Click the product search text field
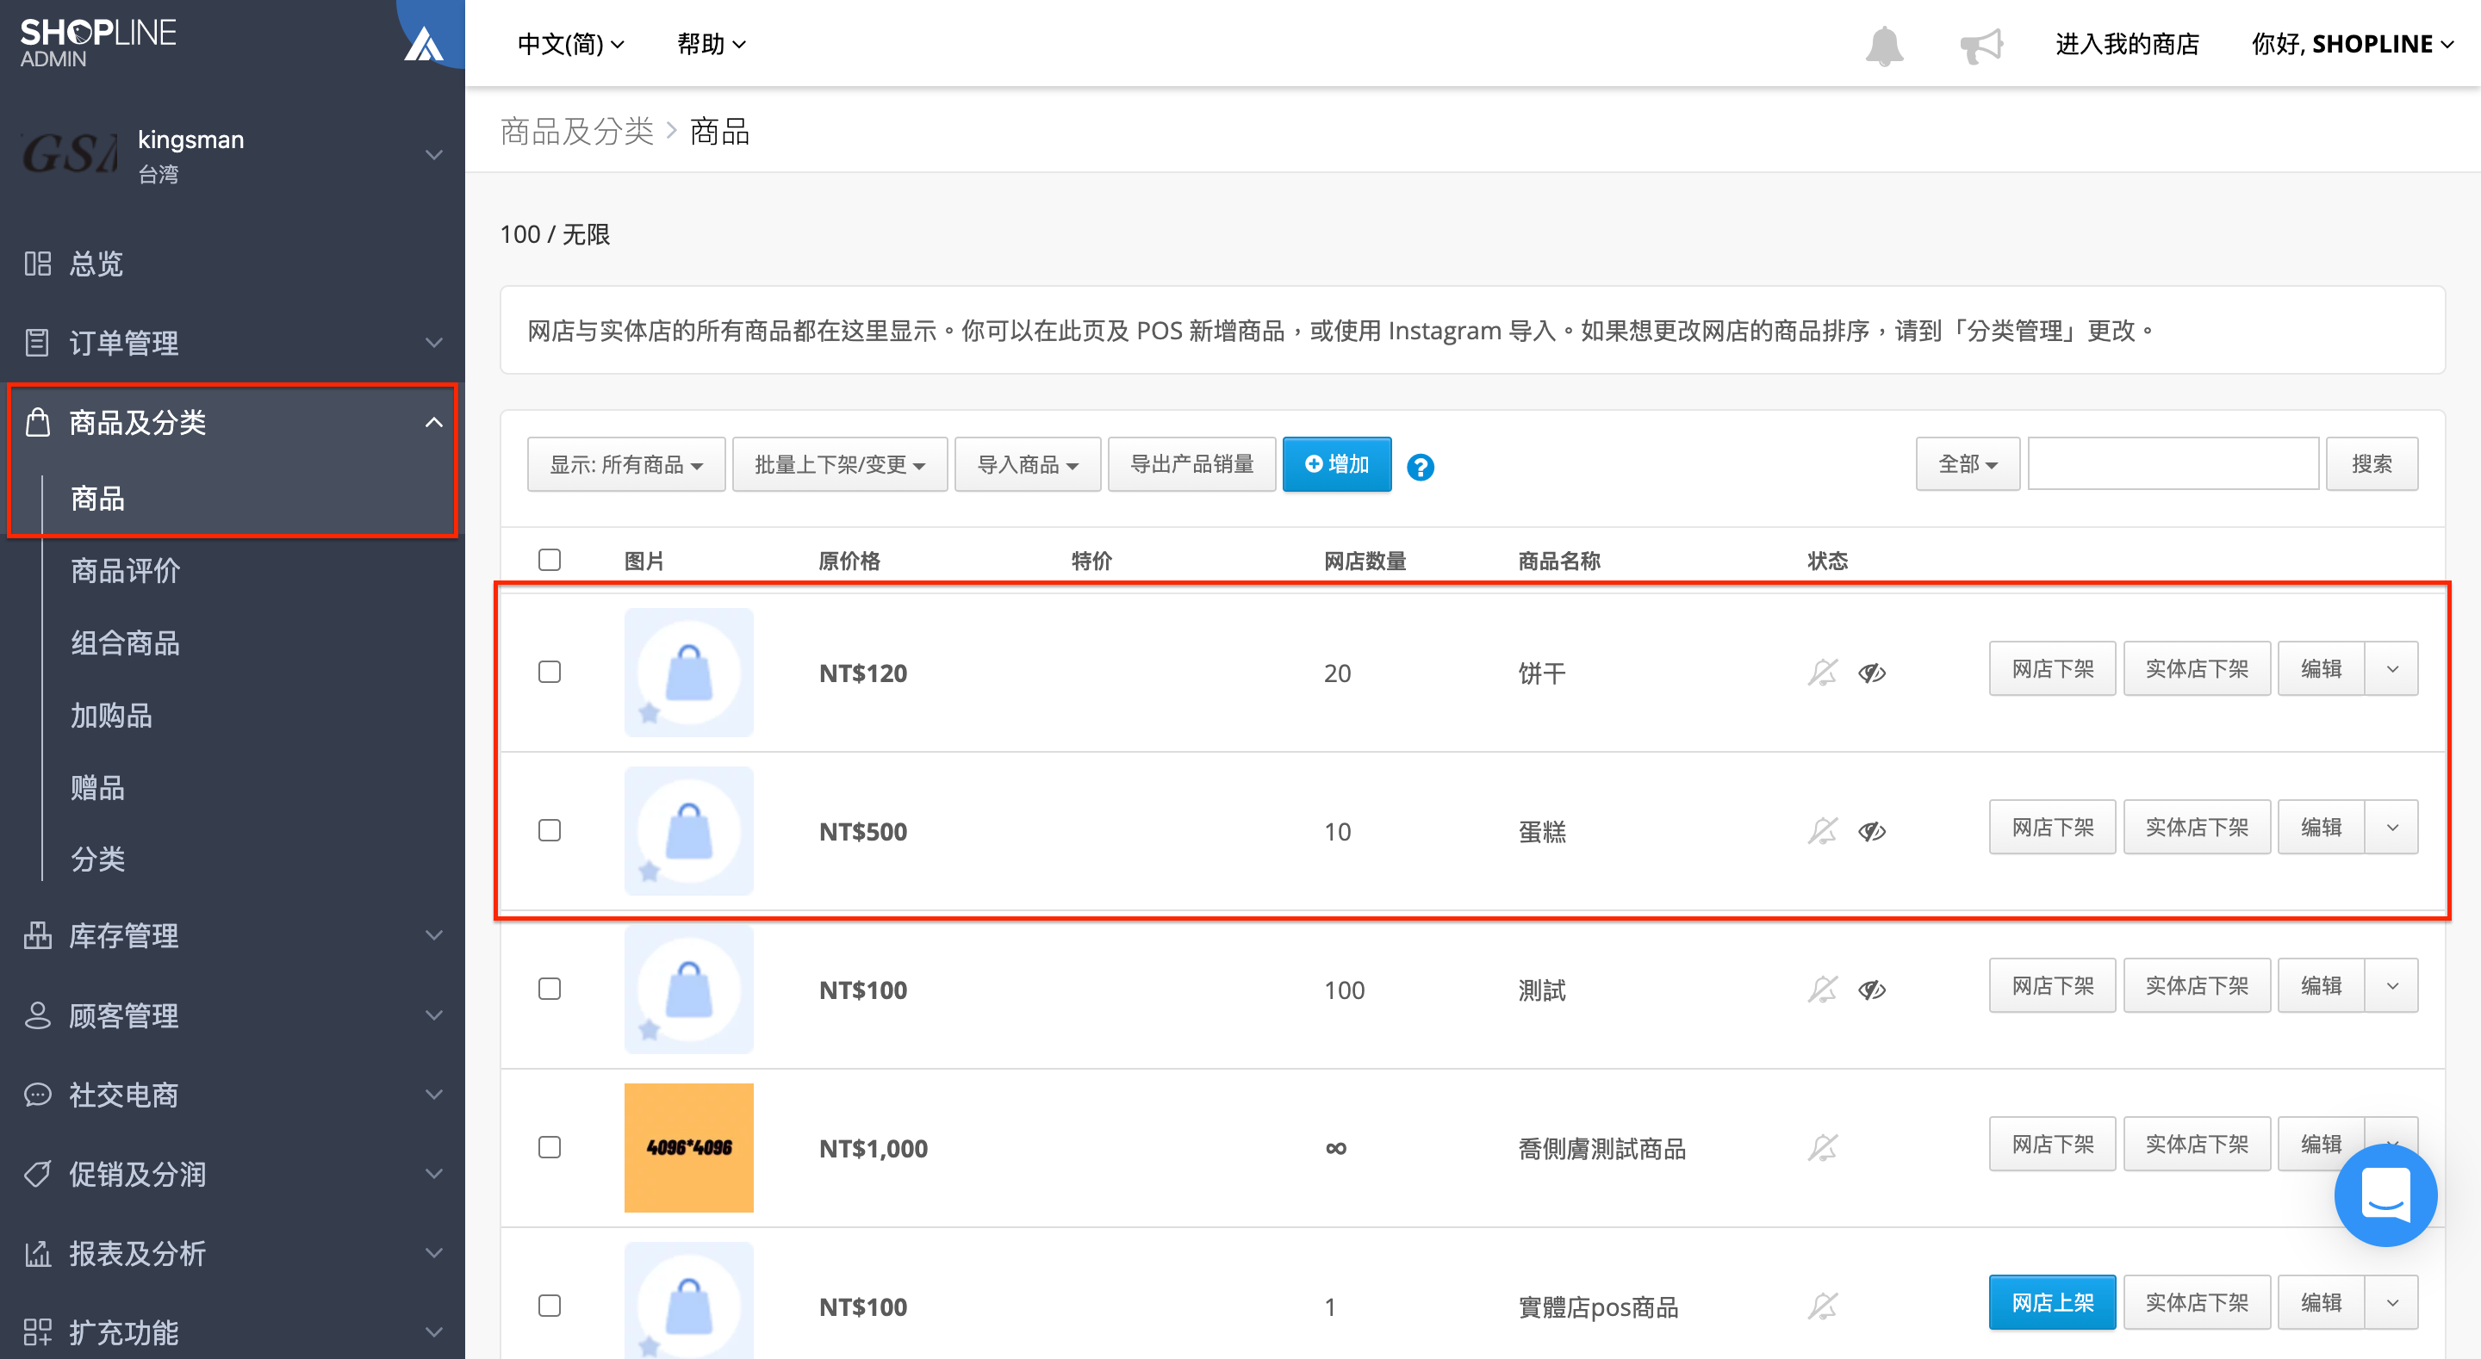Screen dimensions: 2481x1359 tap(2172, 464)
